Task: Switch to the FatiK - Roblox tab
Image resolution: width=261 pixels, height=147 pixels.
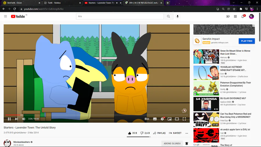Action: click(62, 3)
